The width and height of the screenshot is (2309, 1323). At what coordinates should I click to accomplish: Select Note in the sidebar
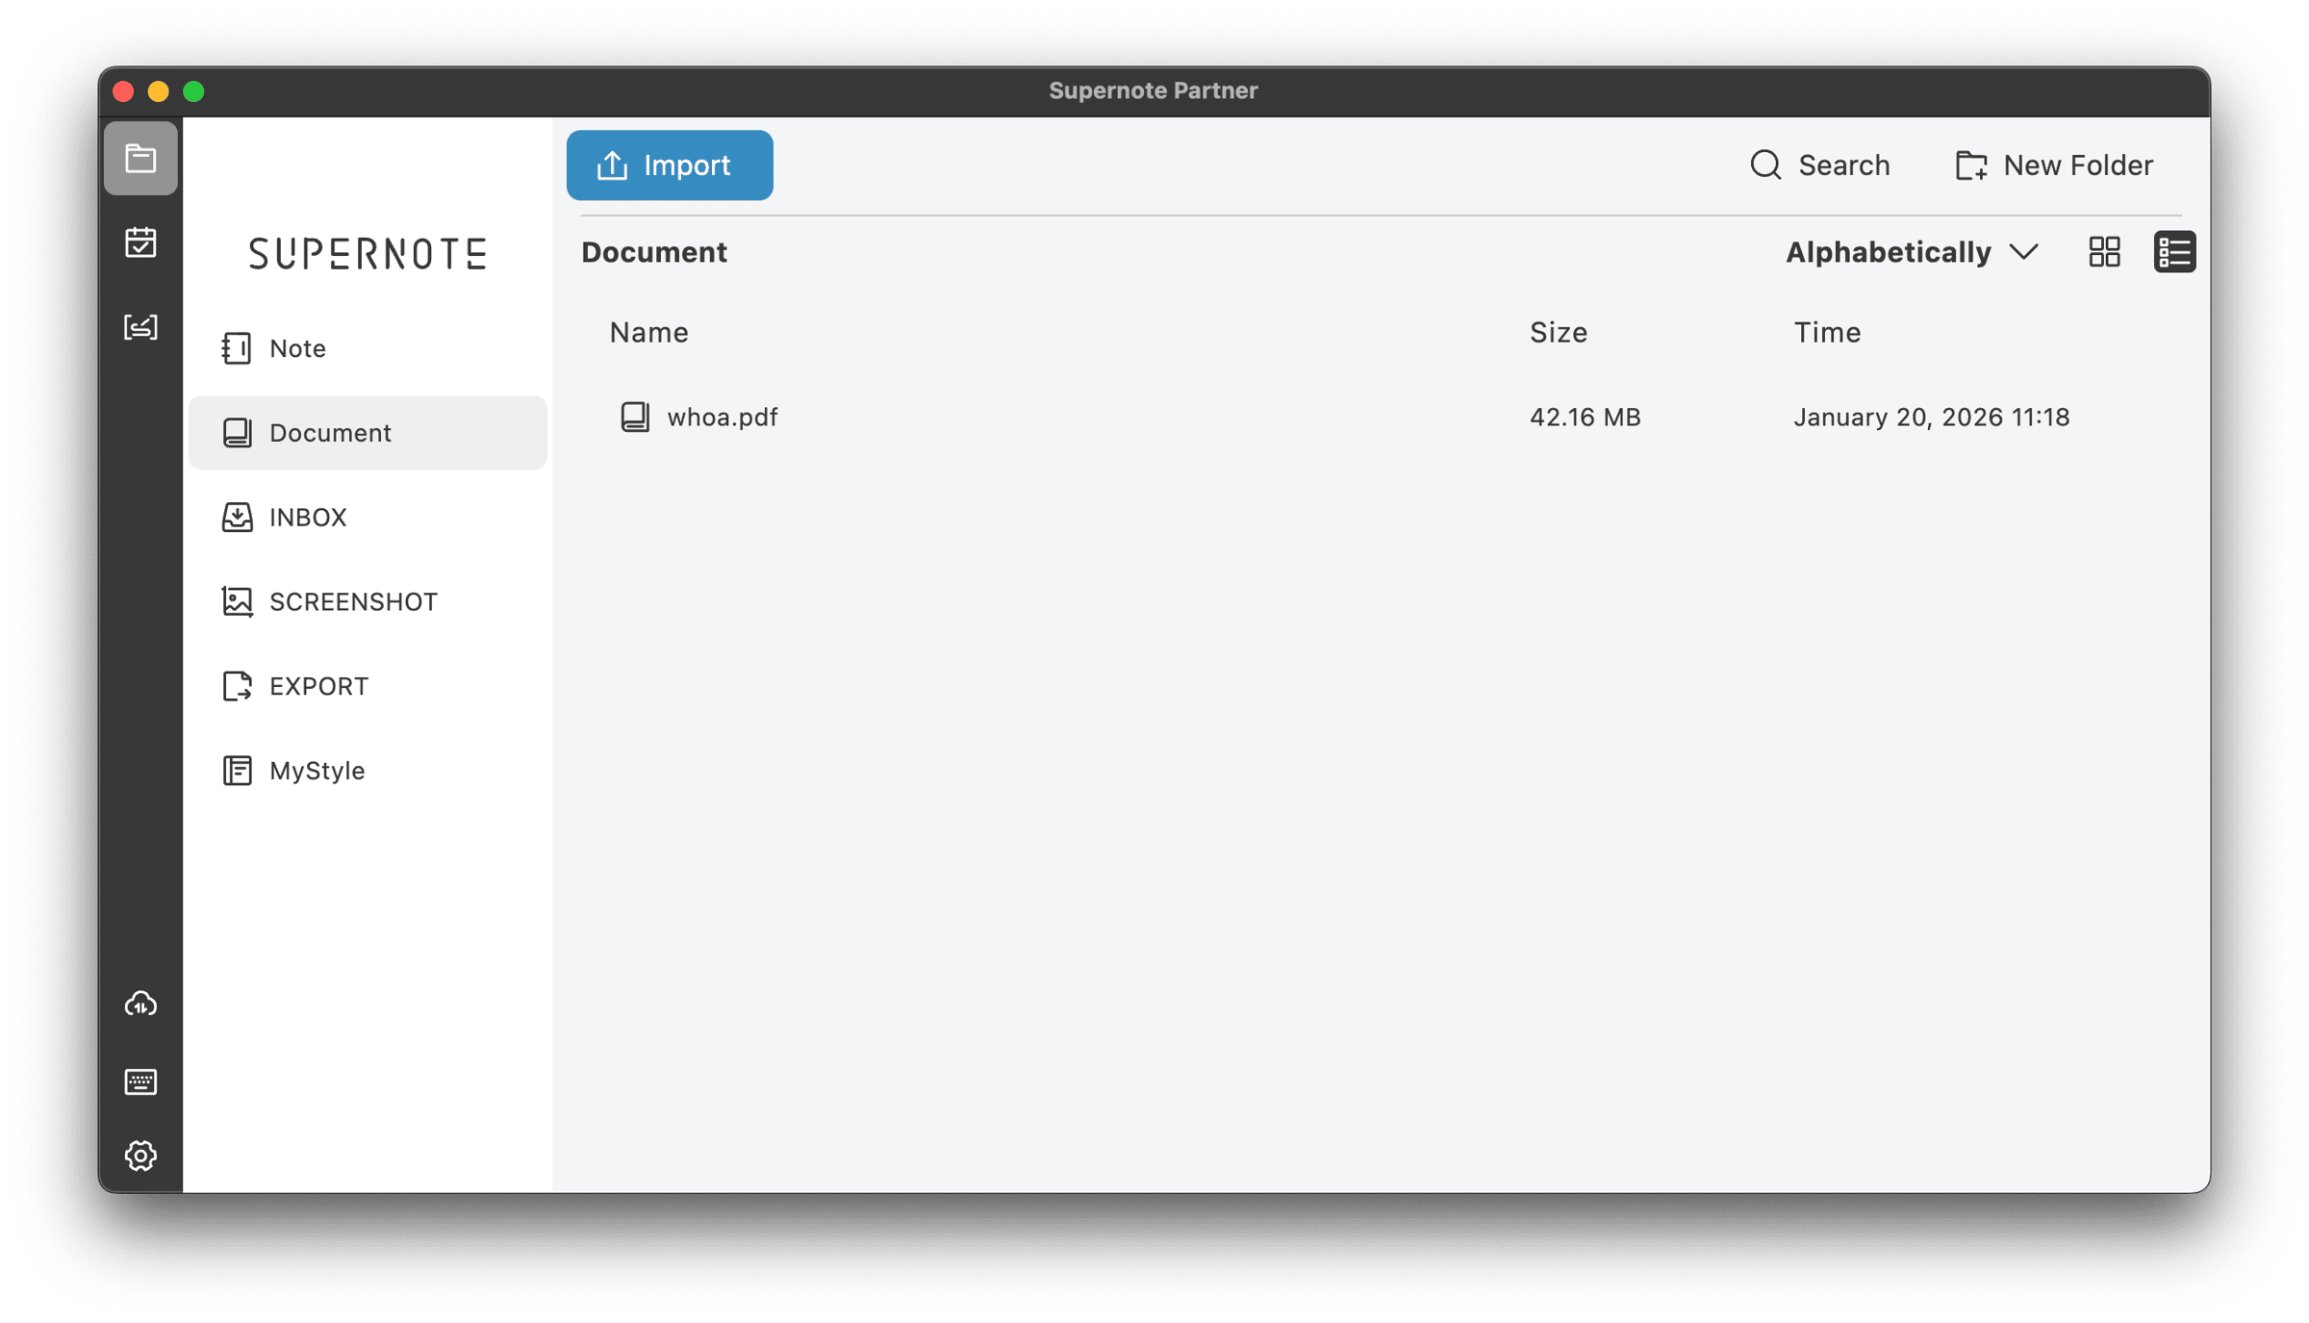click(297, 348)
